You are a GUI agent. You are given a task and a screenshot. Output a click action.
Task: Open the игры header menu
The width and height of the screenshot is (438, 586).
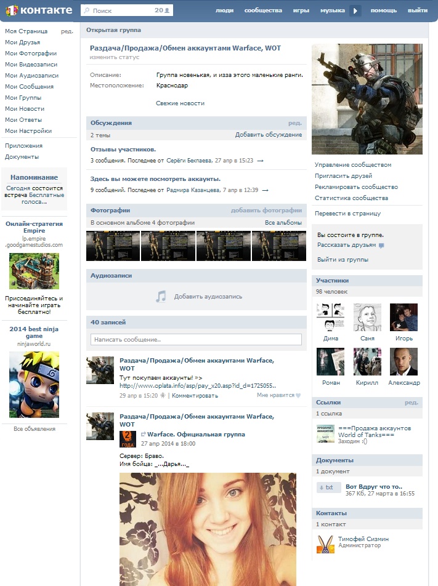pos(301,10)
